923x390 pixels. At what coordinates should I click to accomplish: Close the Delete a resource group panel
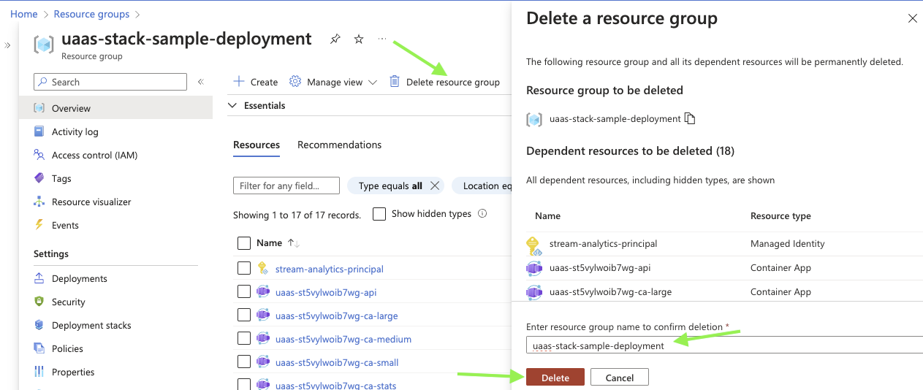913,19
